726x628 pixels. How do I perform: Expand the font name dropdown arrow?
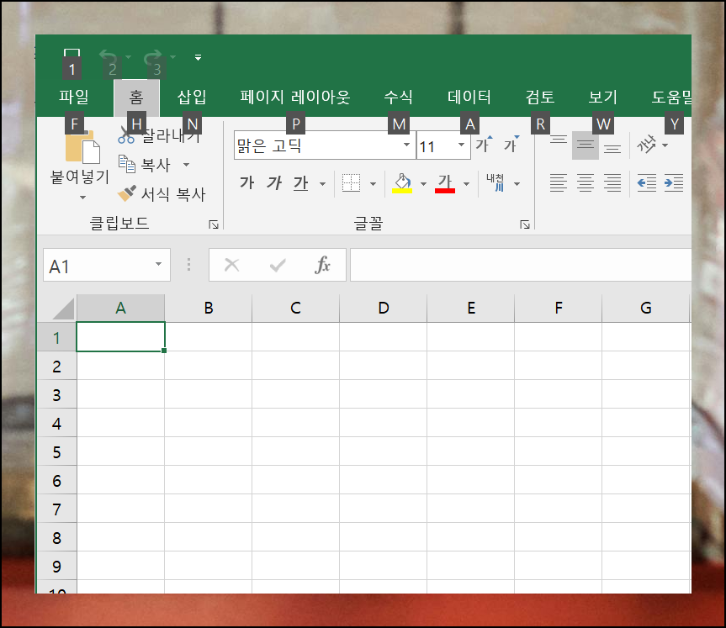(406, 145)
